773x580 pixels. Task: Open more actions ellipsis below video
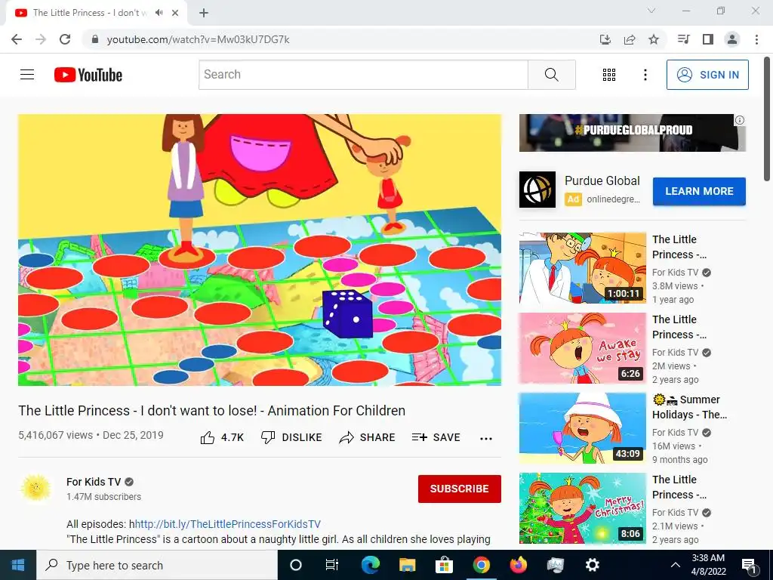click(486, 439)
